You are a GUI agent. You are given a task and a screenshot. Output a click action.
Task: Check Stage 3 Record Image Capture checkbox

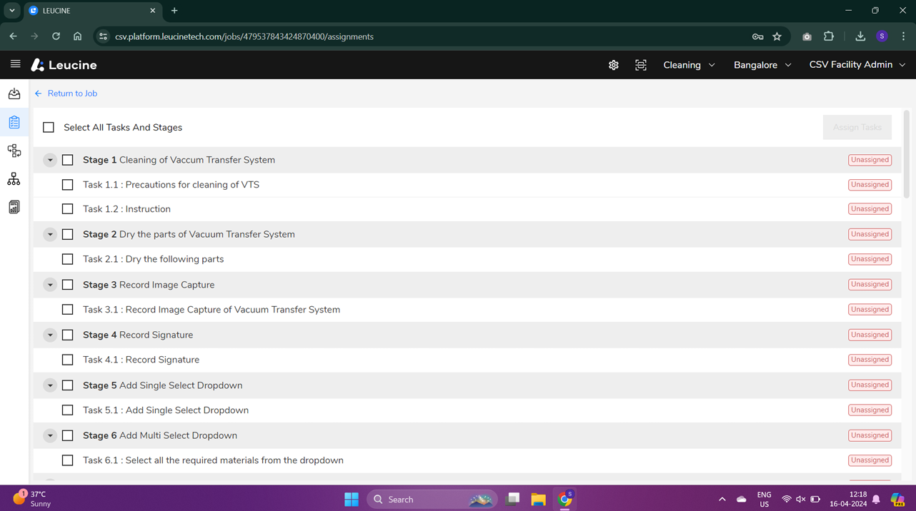(68, 285)
